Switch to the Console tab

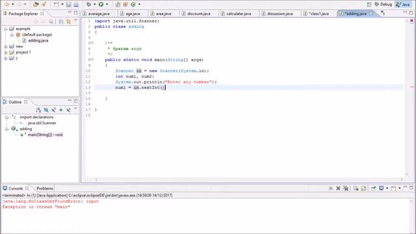pyautogui.click(x=16, y=188)
